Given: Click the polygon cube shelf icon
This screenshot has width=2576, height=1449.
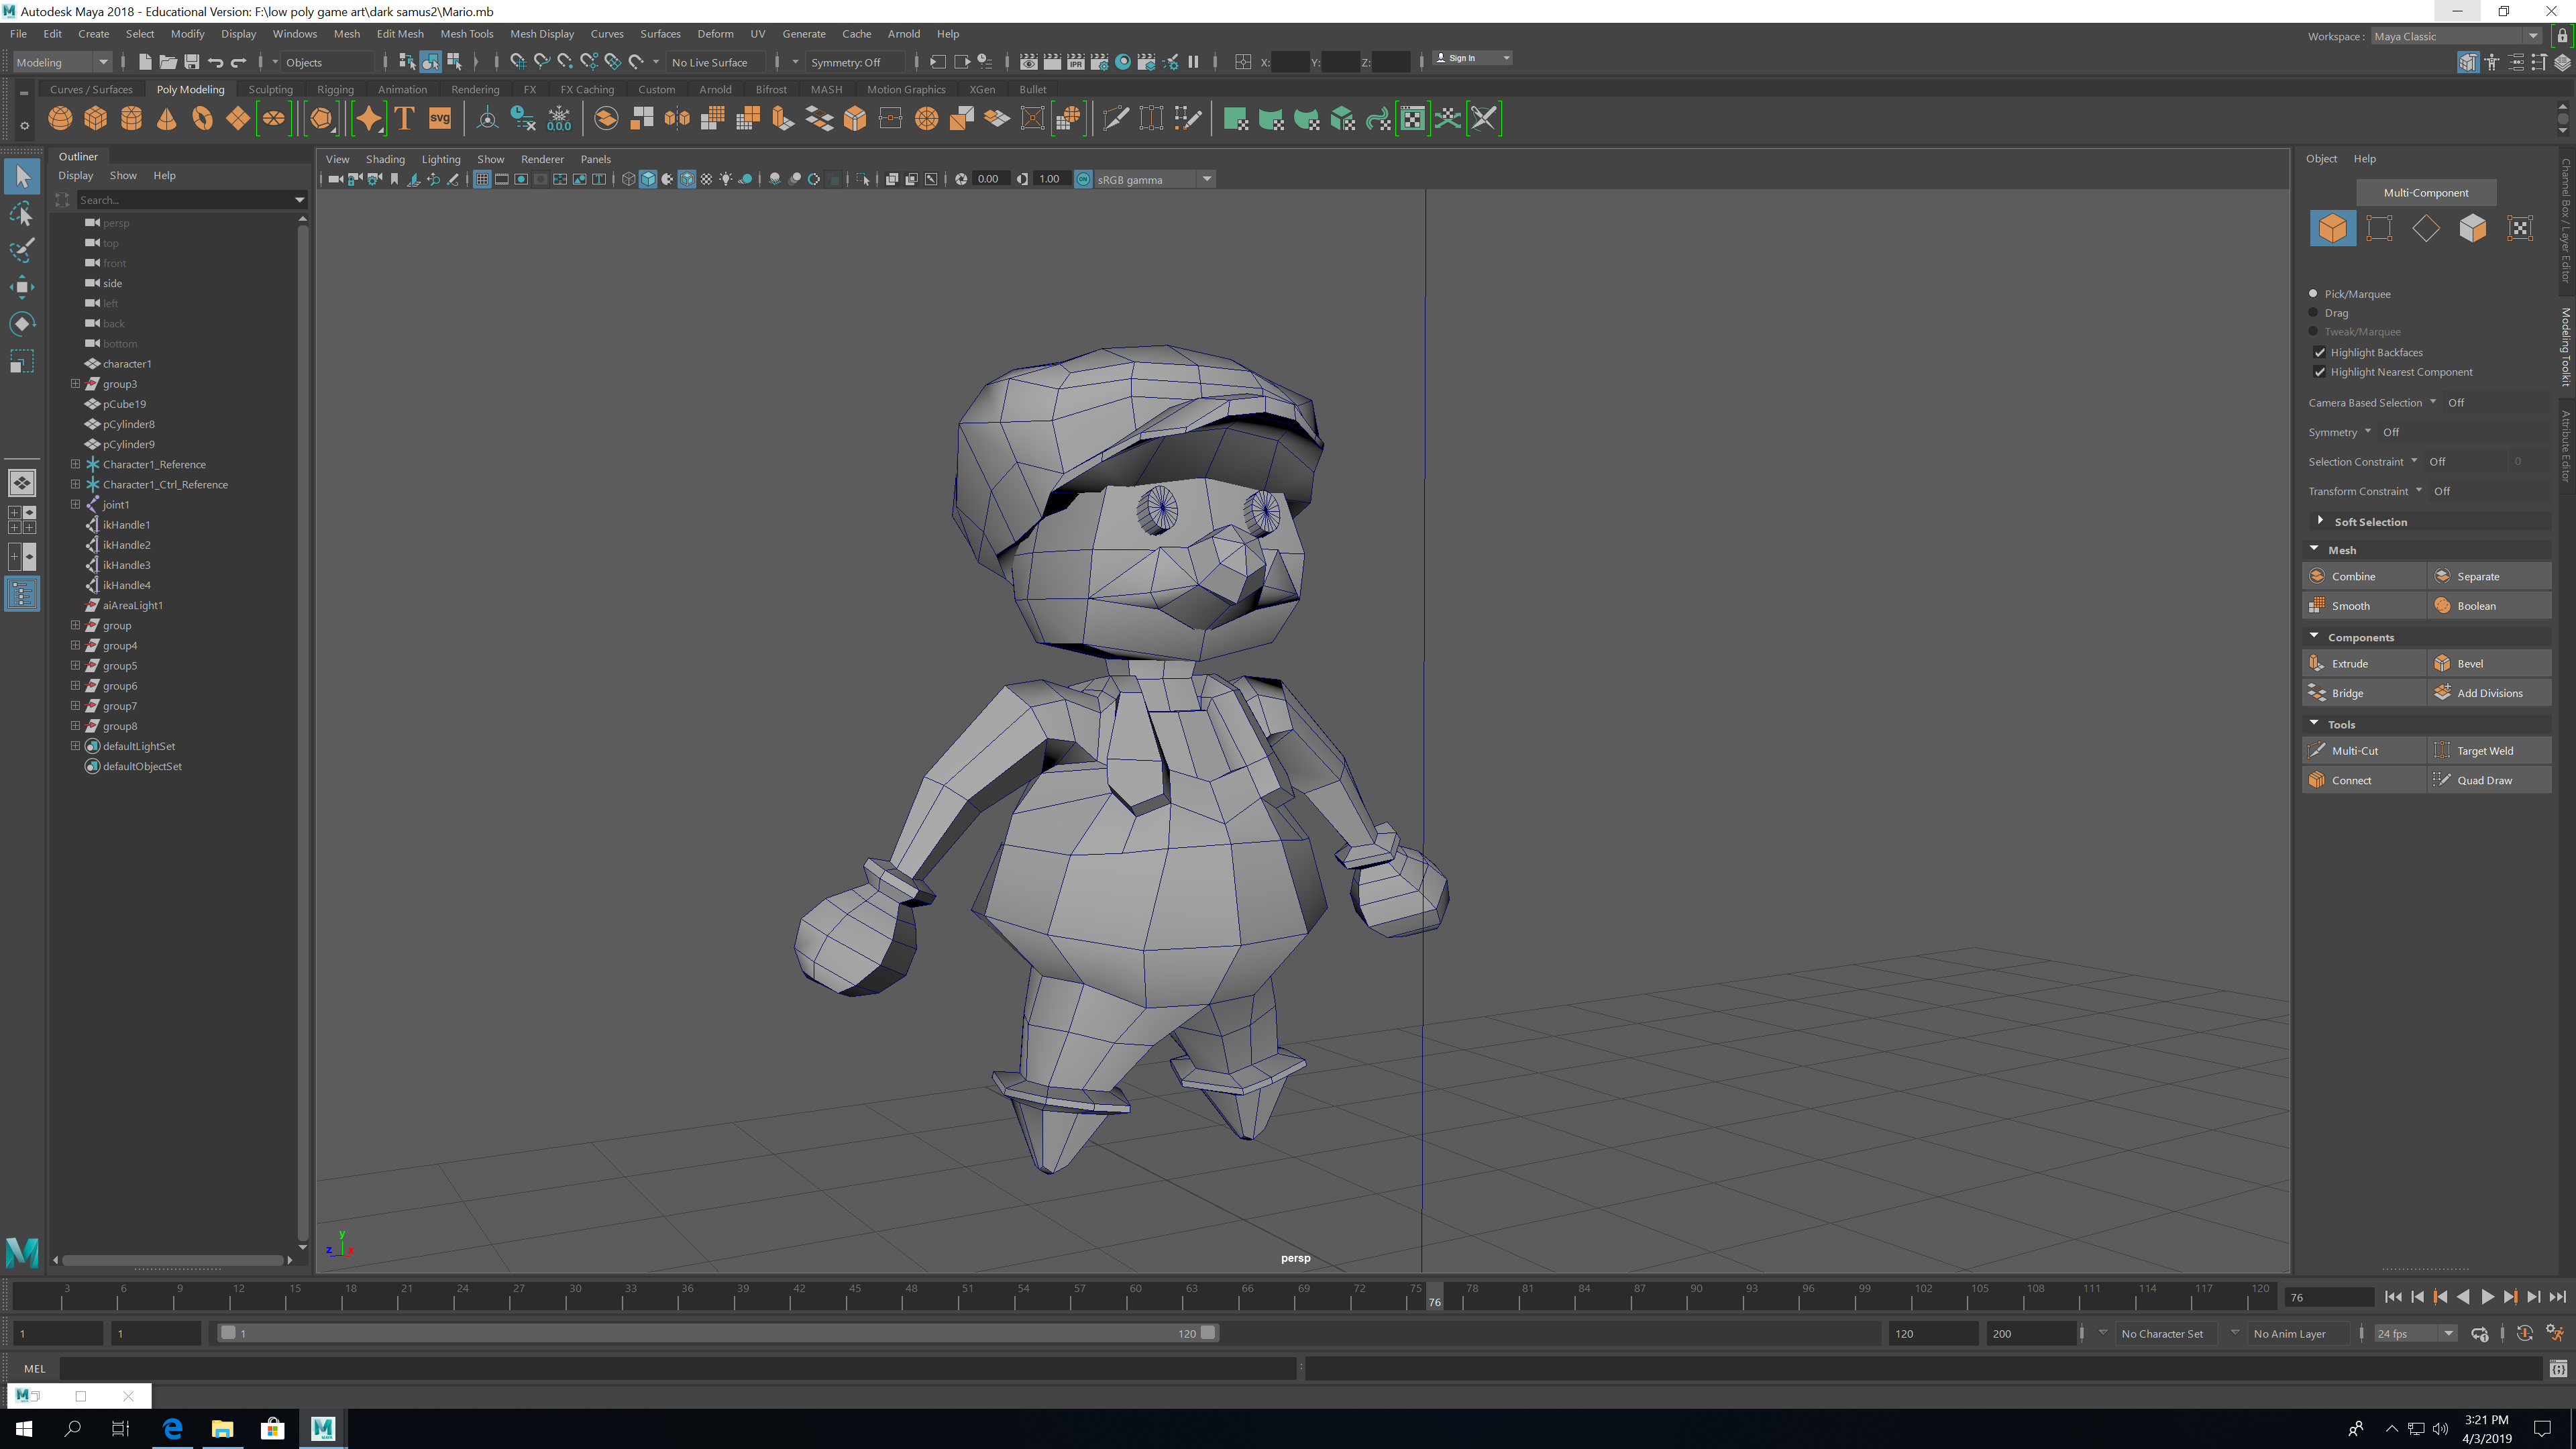Looking at the screenshot, I should point(96,119).
